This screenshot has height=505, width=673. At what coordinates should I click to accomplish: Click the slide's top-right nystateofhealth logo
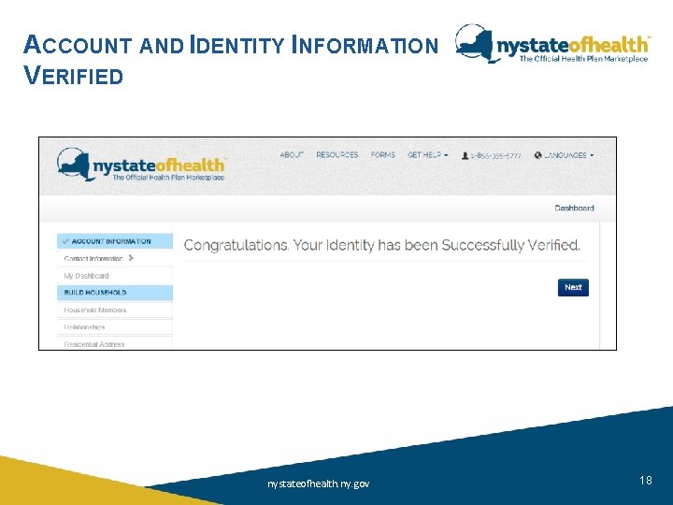point(552,43)
